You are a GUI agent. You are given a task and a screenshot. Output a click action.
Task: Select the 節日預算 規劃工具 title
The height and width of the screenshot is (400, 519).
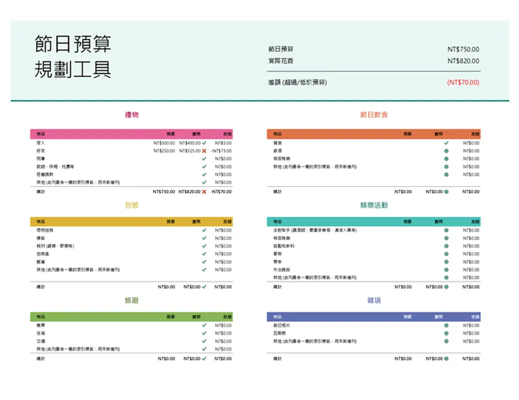click(x=73, y=56)
